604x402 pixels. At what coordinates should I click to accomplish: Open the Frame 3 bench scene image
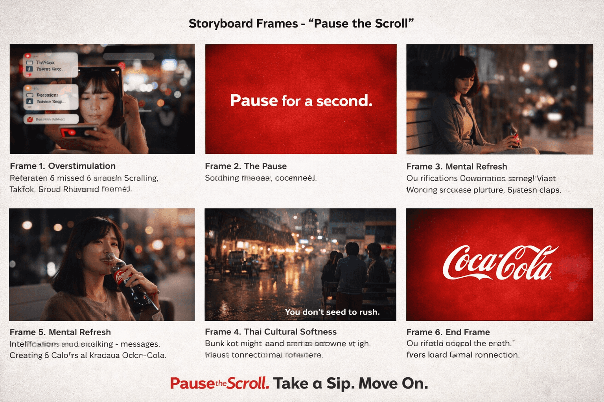click(x=499, y=99)
